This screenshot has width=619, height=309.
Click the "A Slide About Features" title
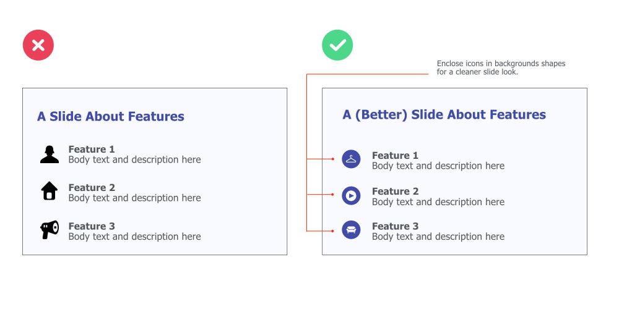coord(111,116)
